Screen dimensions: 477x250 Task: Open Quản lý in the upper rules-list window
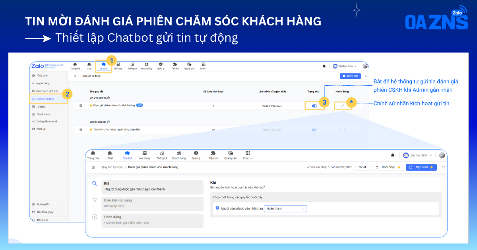(161, 66)
